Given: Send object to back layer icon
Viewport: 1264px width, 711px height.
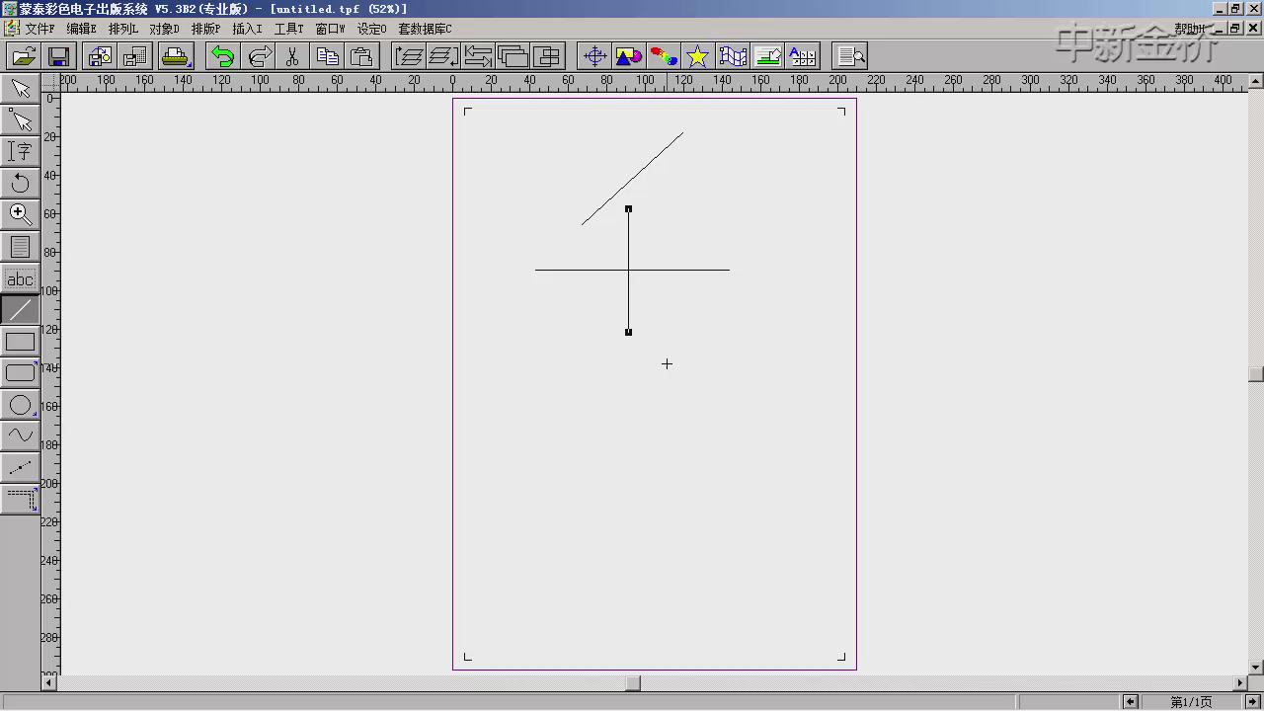Looking at the screenshot, I should 443,56.
